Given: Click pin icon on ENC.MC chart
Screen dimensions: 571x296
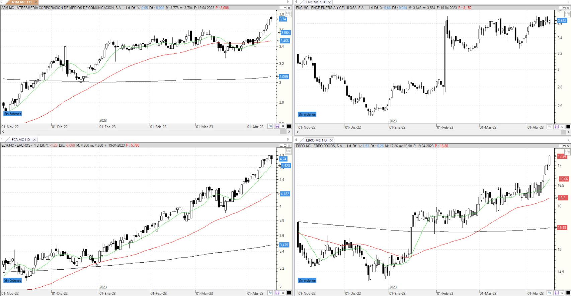Looking at the screenshot, I should 562,127.
